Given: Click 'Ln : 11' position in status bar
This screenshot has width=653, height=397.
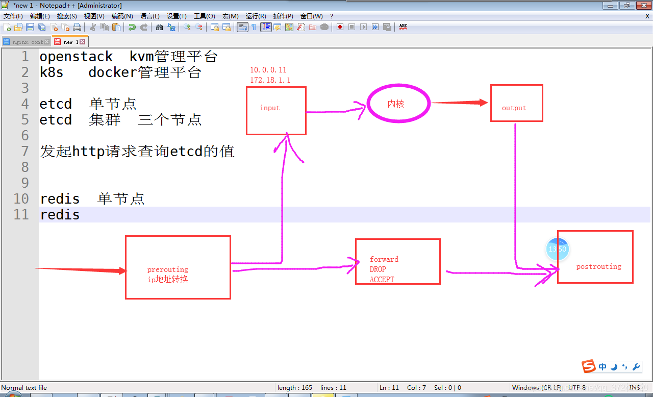Looking at the screenshot, I should (389, 388).
